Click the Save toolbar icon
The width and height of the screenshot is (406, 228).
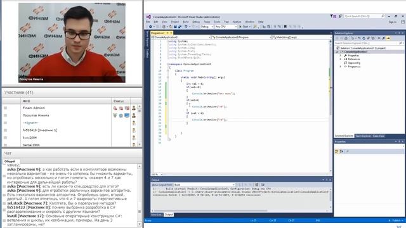tap(175, 27)
